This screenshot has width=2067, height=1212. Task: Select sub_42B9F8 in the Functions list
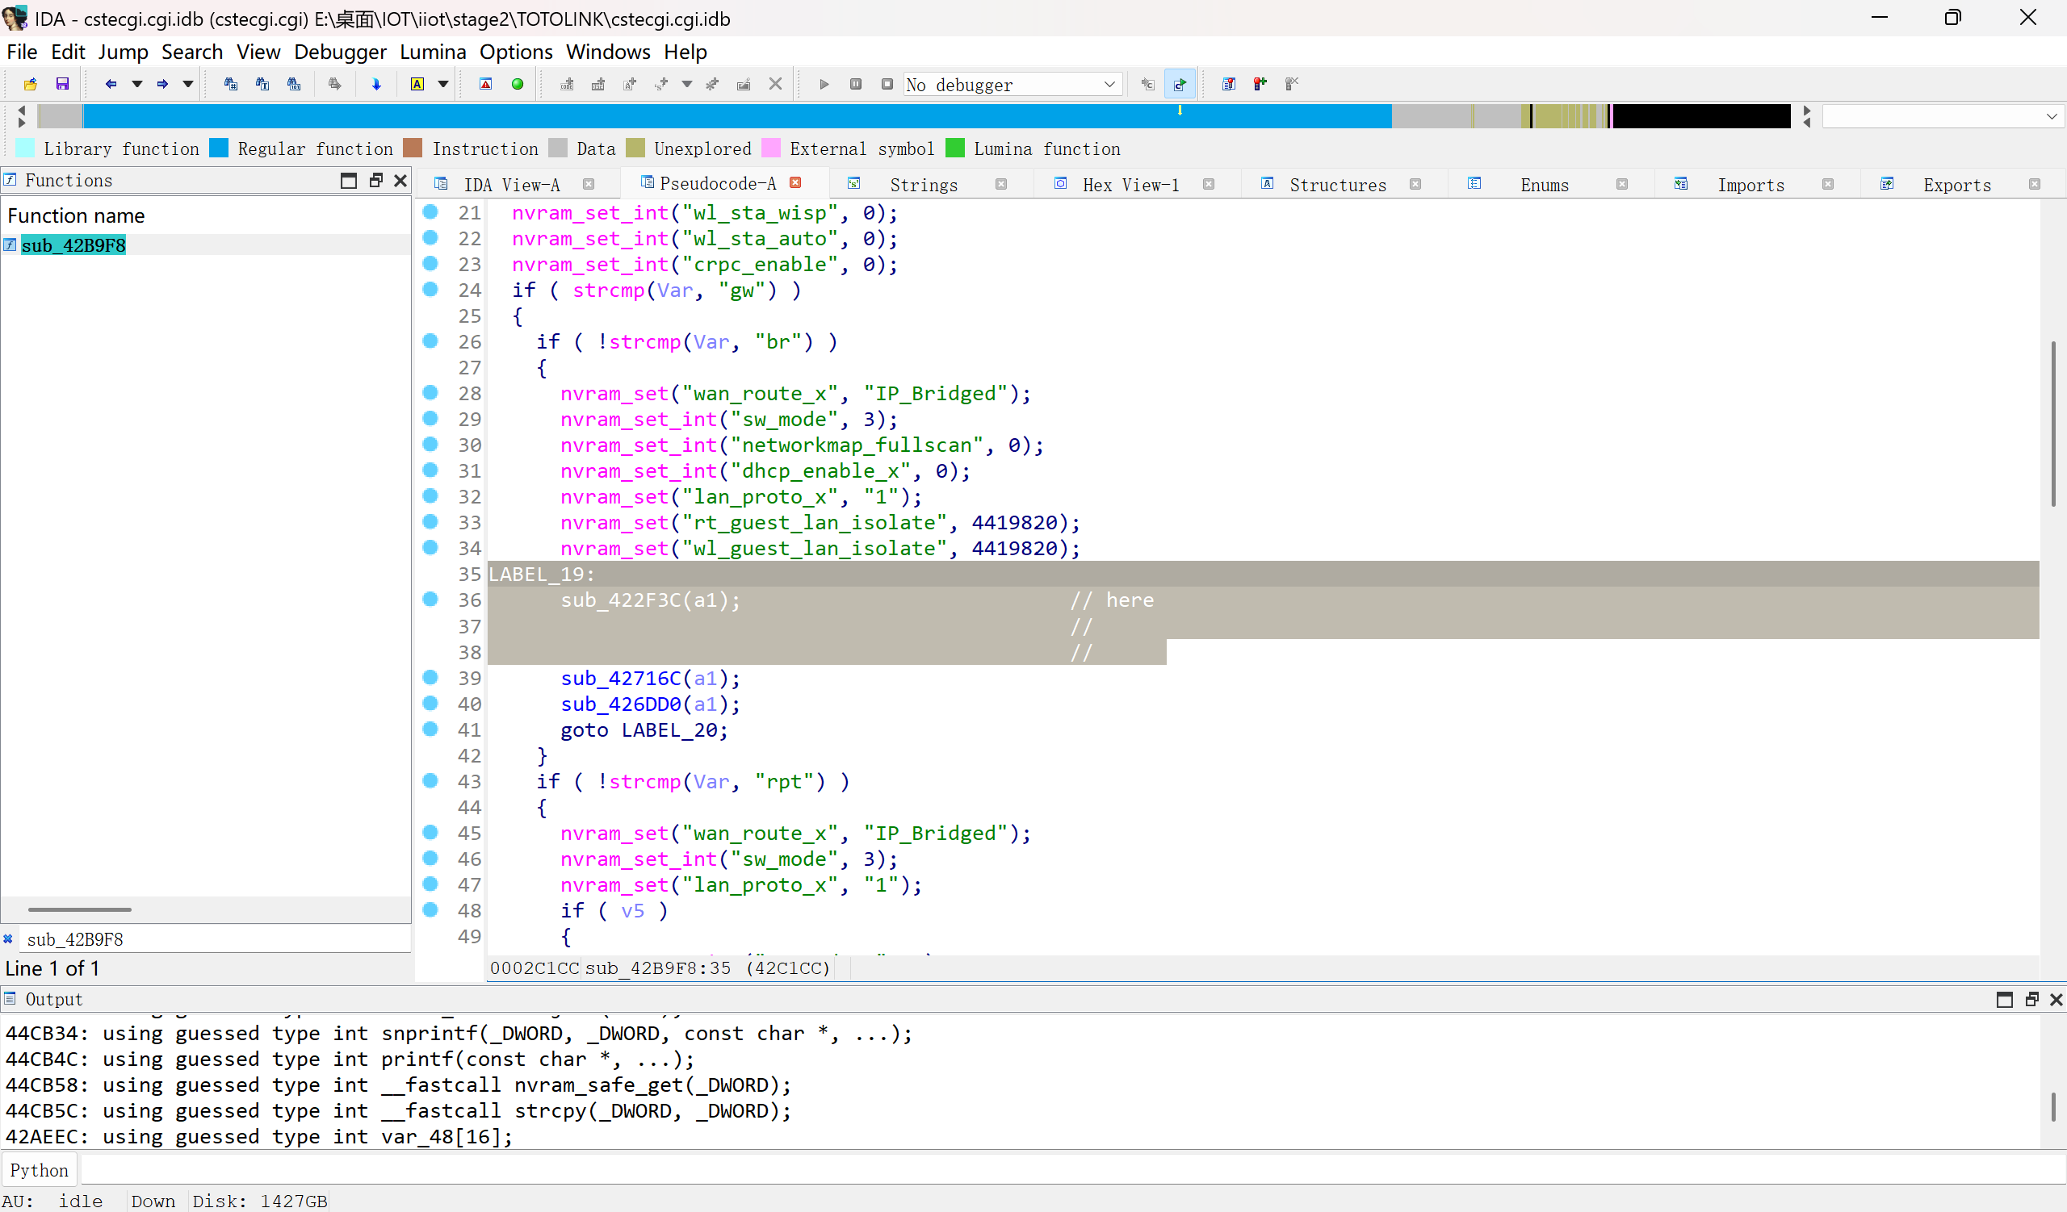(x=73, y=245)
